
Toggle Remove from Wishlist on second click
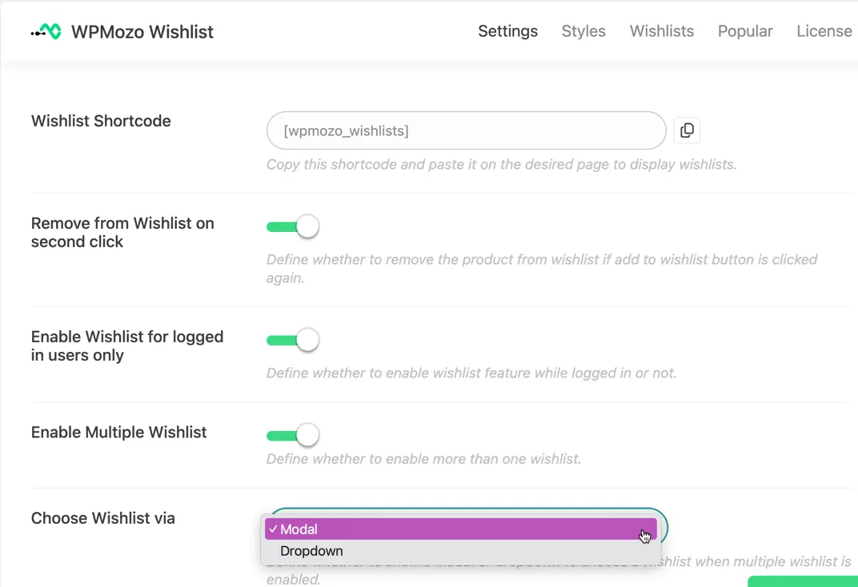tap(293, 226)
